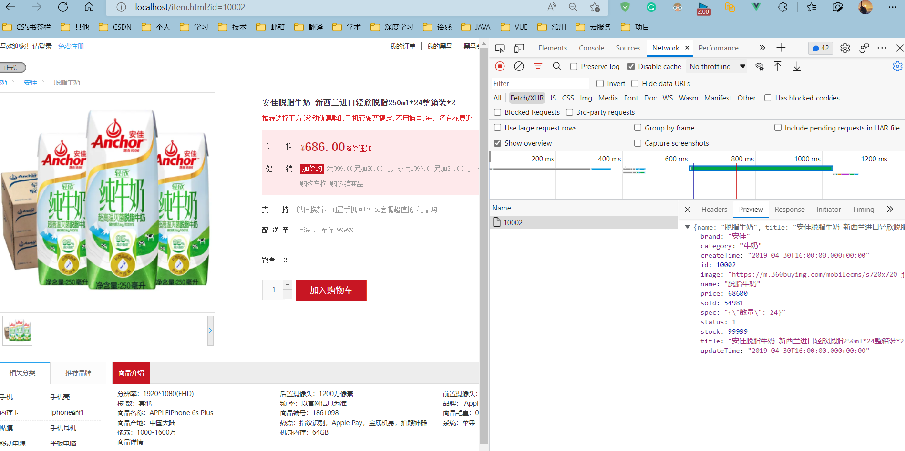Open the Performance tab
Screen dimensions: 905x451
(718, 48)
